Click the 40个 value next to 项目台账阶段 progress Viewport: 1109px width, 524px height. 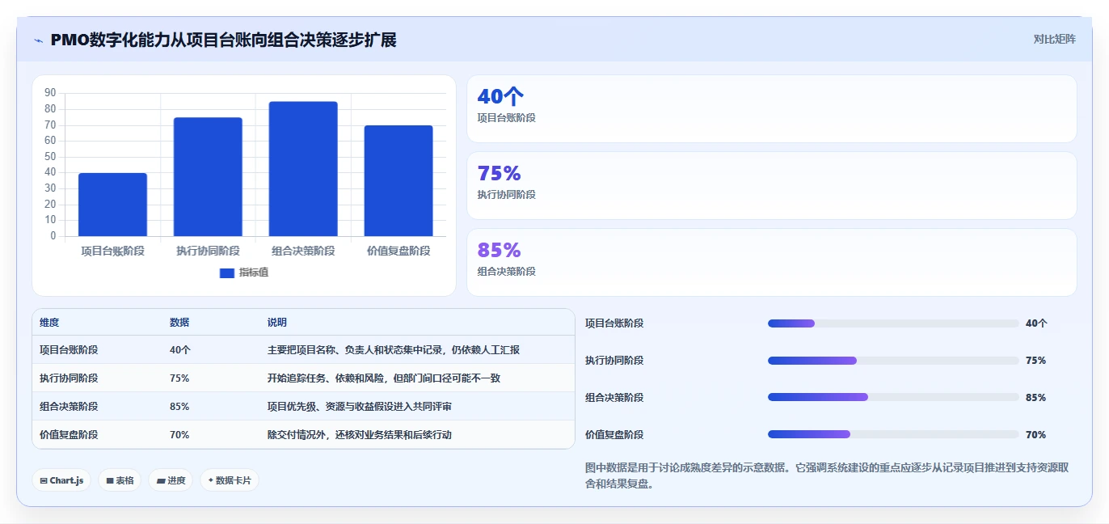point(1036,323)
